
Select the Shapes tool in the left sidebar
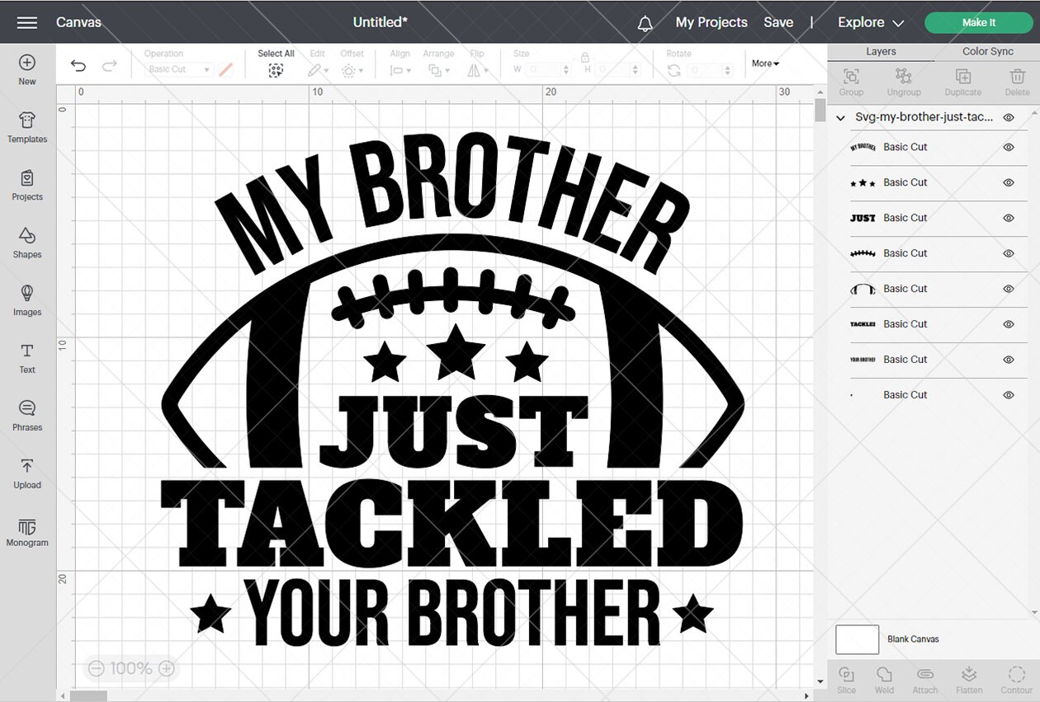[x=27, y=244]
